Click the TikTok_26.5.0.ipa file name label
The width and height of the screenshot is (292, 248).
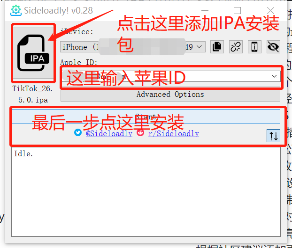tap(33, 95)
